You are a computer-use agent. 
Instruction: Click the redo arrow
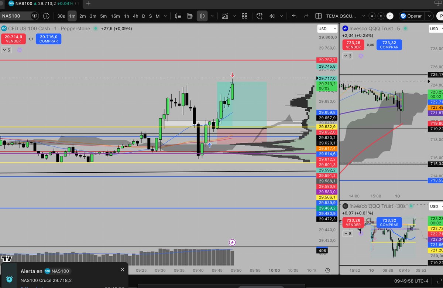(x=306, y=16)
